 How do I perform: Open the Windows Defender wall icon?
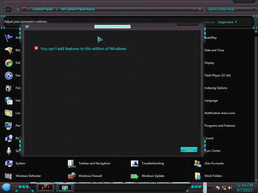[x=9, y=176]
